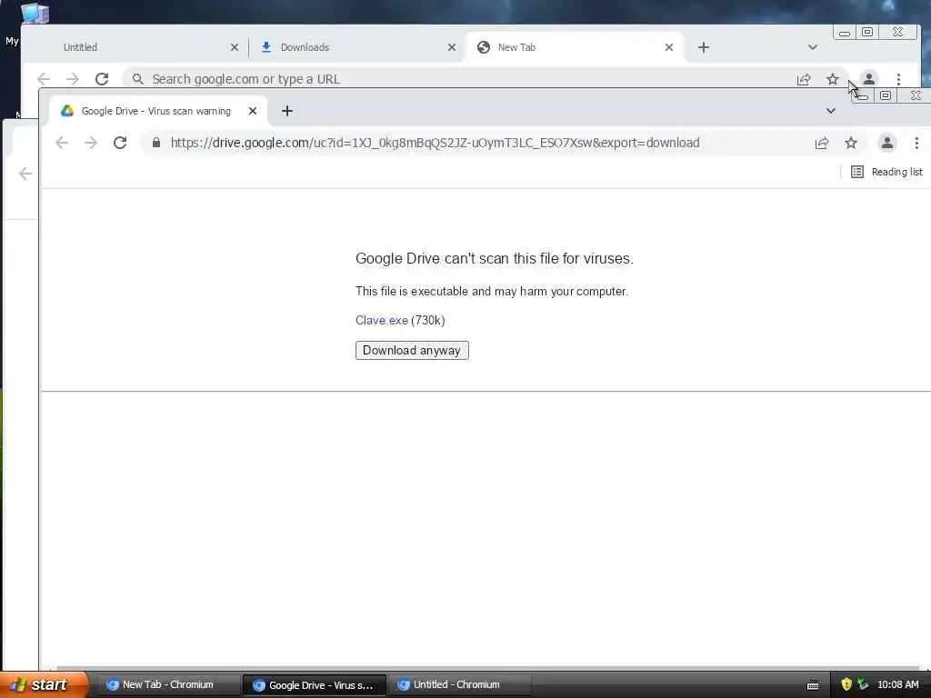Click the security shield tray icon
This screenshot has height=698, width=931.
tap(846, 684)
